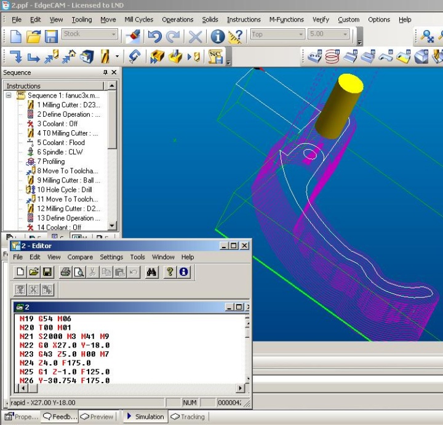This screenshot has height=425, width=443.
Task: Collapse the Sequence 1 tree node
Action: coord(9,96)
